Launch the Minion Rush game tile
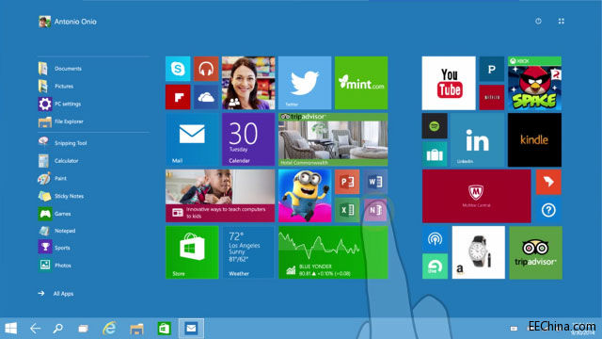Viewport: 602px width, 339px height. tap(305, 196)
